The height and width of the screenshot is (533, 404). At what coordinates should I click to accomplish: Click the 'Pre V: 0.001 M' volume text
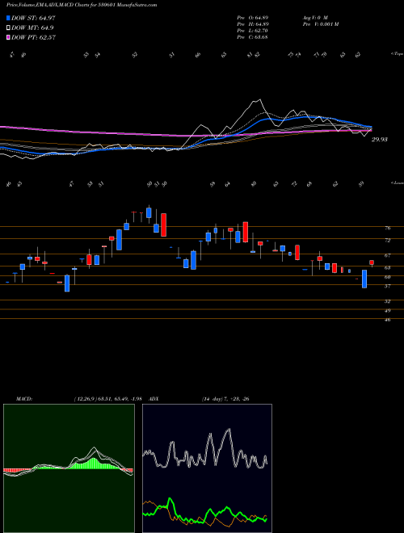click(x=320, y=23)
